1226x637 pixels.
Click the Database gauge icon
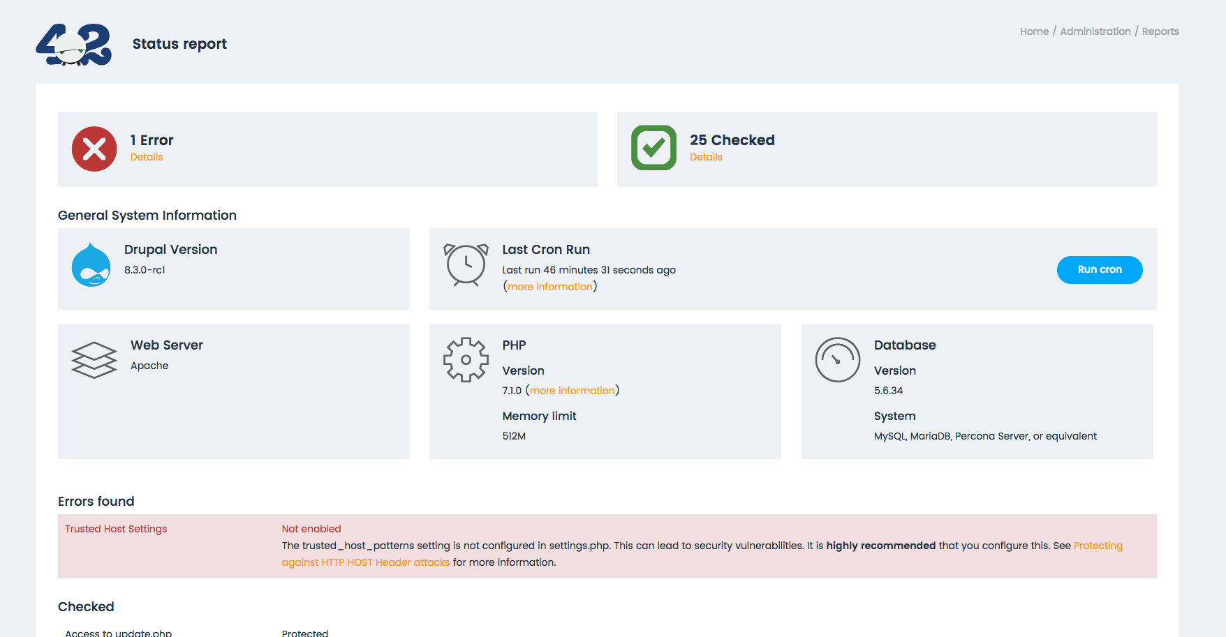[838, 359]
